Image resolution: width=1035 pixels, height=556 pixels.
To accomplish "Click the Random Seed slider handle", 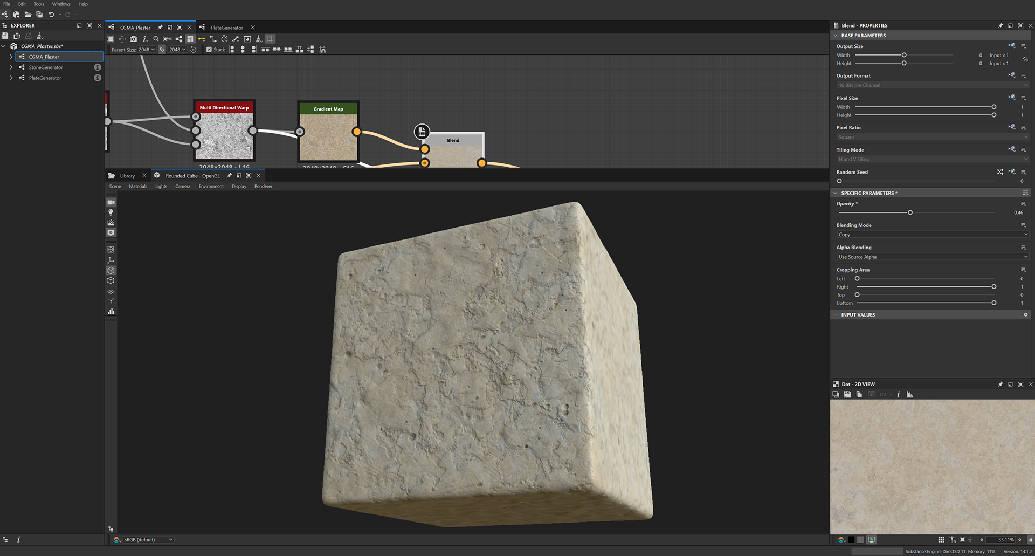I will coord(839,181).
